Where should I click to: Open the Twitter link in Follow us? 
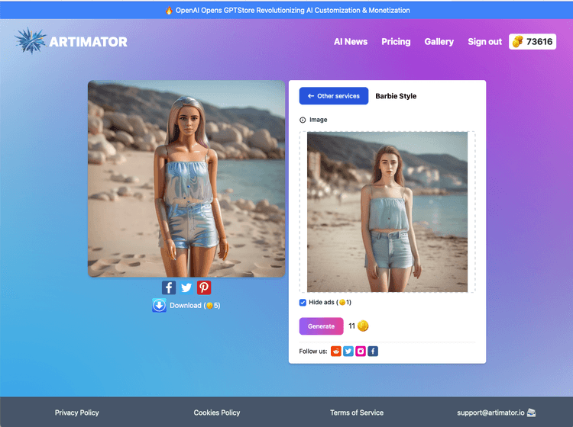(x=348, y=352)
